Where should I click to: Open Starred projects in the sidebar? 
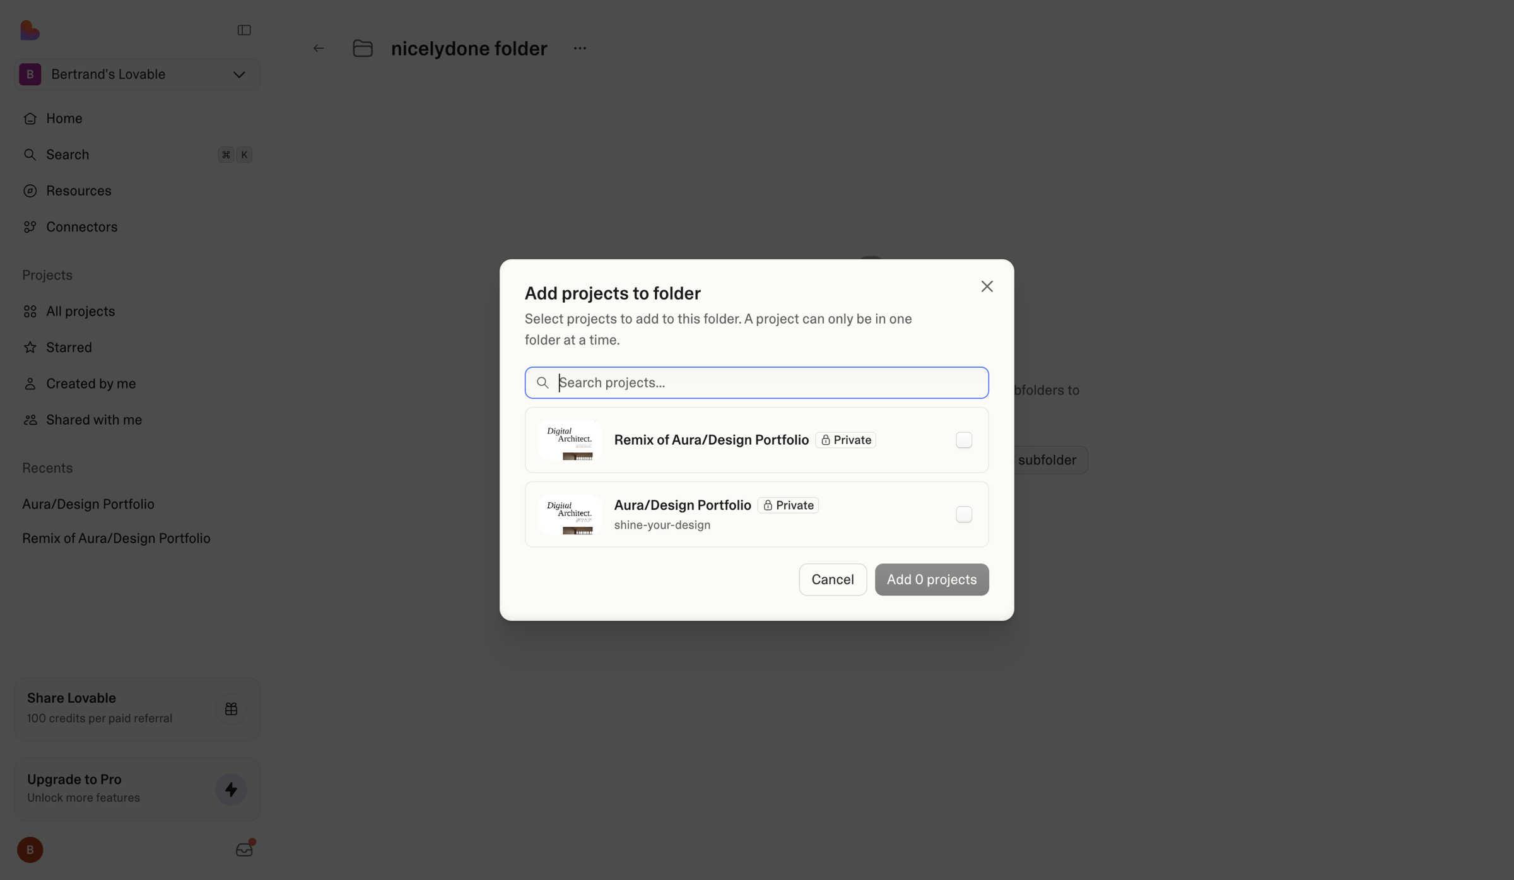point(69,347)
